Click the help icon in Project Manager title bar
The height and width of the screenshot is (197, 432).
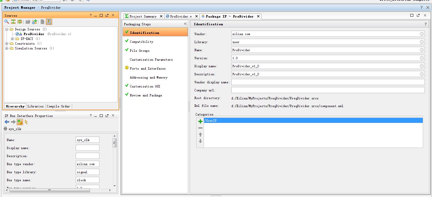click(422, 7)
